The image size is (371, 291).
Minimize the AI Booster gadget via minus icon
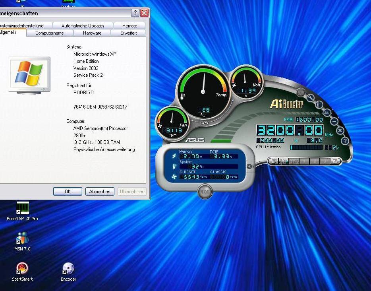pos(334,122)
